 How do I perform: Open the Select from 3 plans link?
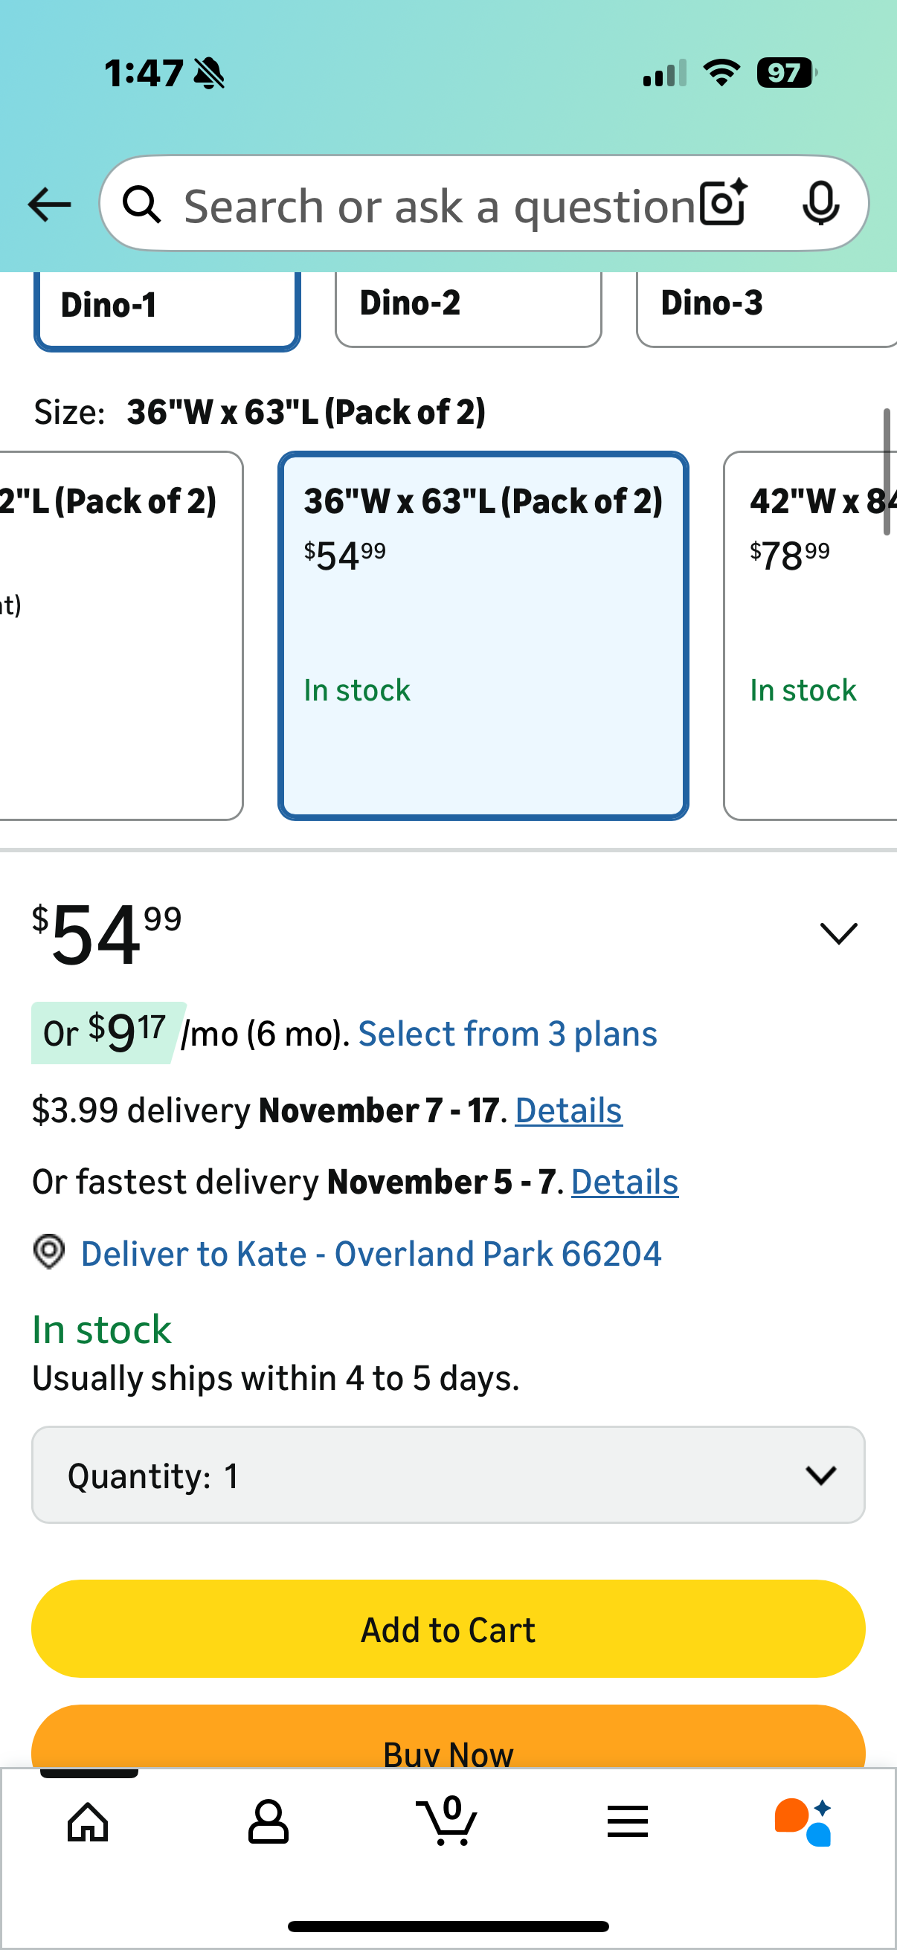507,1034
